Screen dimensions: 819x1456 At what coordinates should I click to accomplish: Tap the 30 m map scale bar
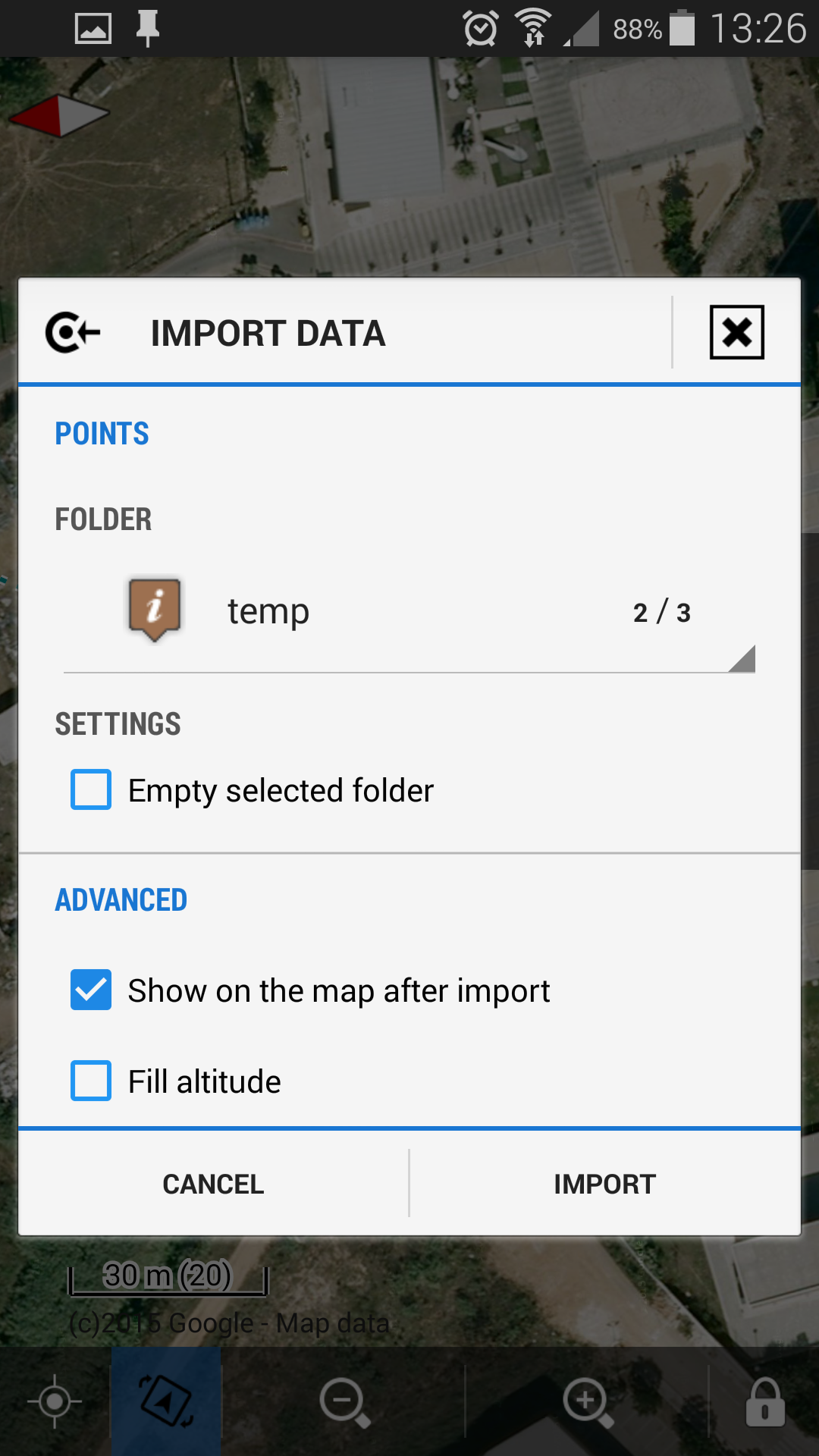[168, 1278]
